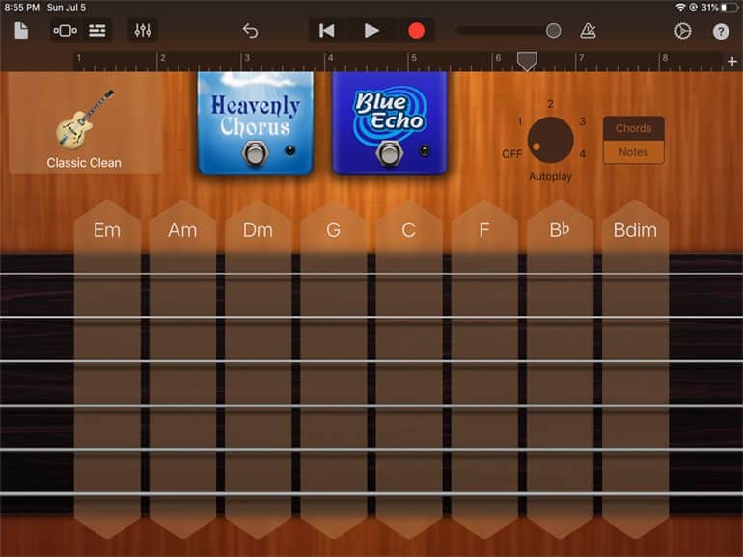Tap the 8:55 PM clock

[22, 7]
